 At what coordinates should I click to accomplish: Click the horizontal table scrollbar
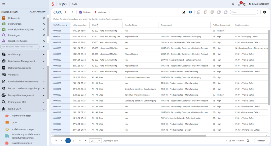[x=130, y=136]
